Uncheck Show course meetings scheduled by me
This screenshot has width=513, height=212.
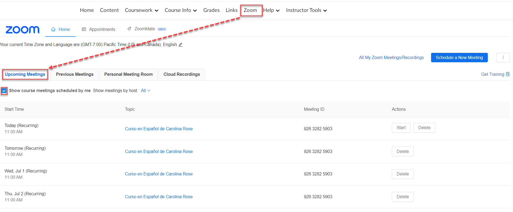tap(4, 91)
